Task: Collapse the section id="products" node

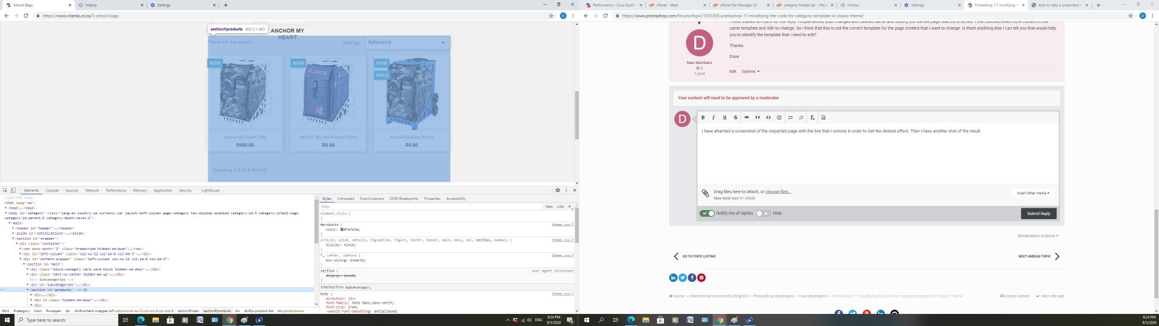Action: [28, 290]
